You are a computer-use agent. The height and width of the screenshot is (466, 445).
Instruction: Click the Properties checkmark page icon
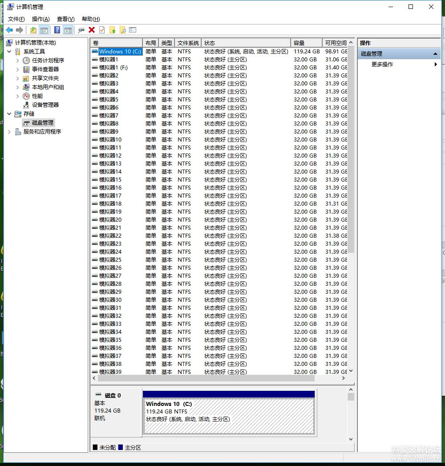[102, 30]
